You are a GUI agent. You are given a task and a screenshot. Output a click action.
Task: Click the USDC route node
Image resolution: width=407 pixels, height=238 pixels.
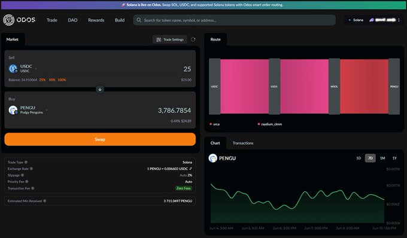214,86
